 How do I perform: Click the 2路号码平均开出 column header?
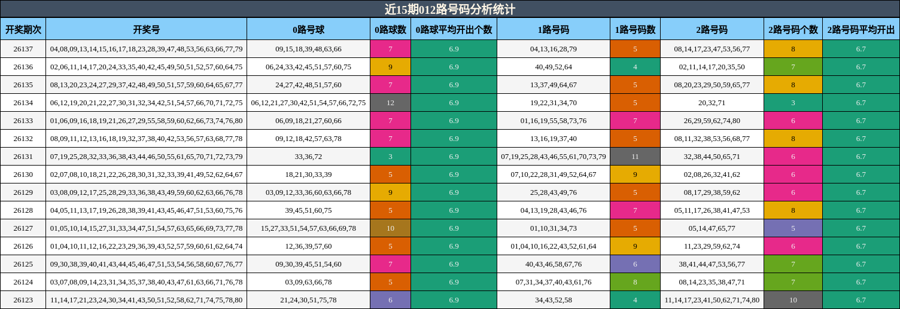tap(861, 29)
